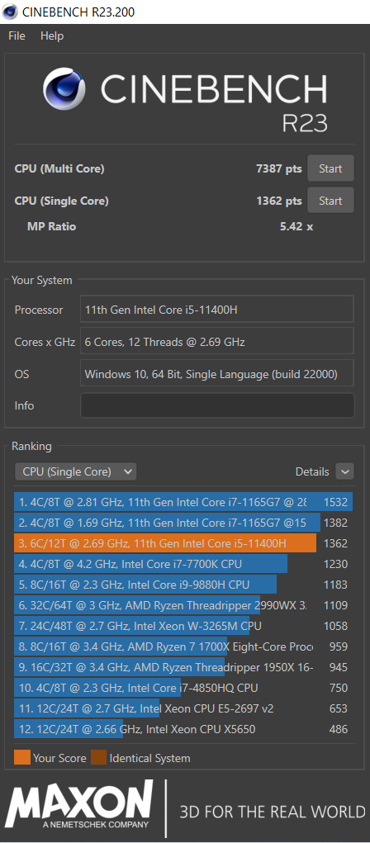Click the Maxon logo in the footer
Screen dimensions: 370x843
(x=79, y=804)
